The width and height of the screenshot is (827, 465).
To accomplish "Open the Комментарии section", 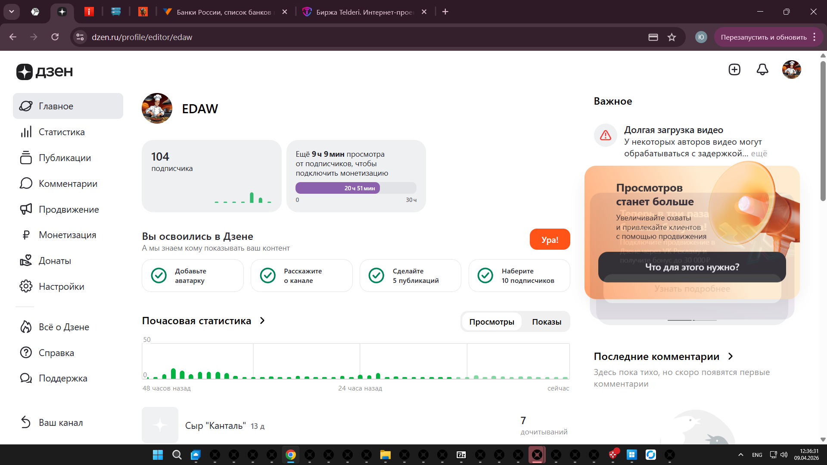I will 68,184.
